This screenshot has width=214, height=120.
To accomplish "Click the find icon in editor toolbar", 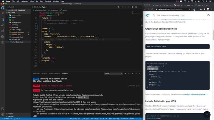I will click(118, 7).
